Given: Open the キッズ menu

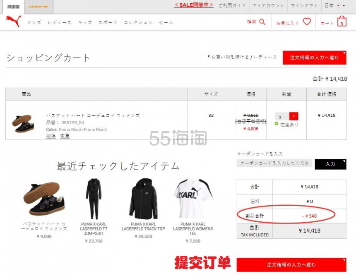Looking at the screenshot, I should coord(85,22).
